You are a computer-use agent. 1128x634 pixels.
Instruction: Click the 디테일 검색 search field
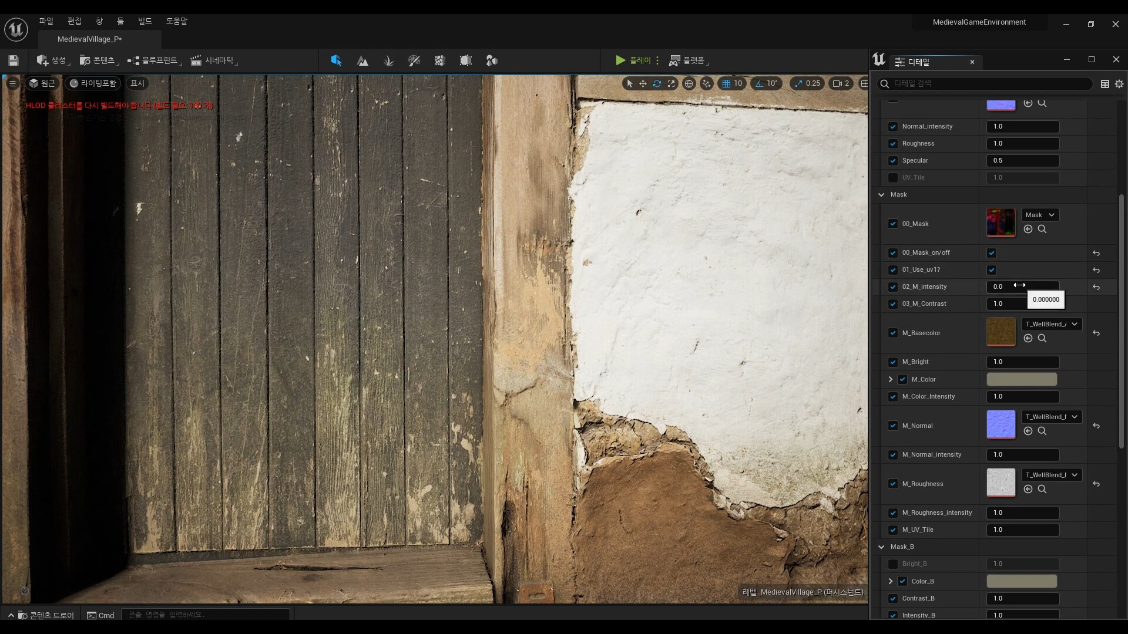(987, 83)
